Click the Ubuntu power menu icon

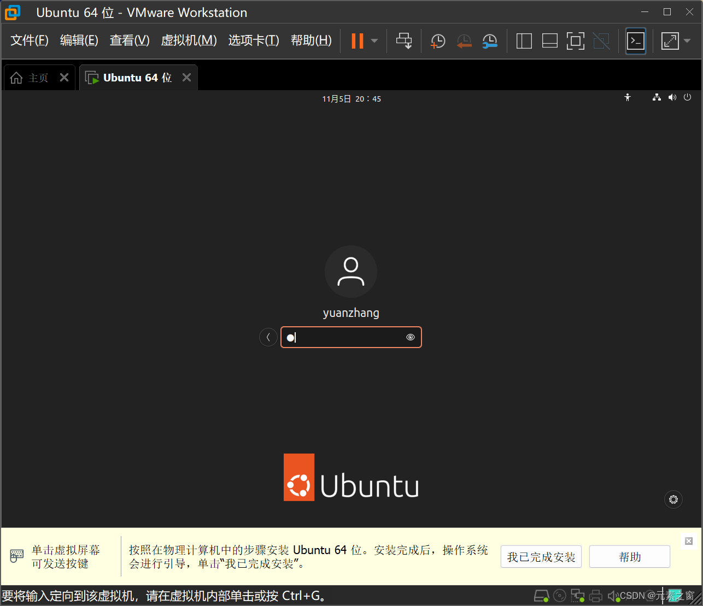coord(688,97)
